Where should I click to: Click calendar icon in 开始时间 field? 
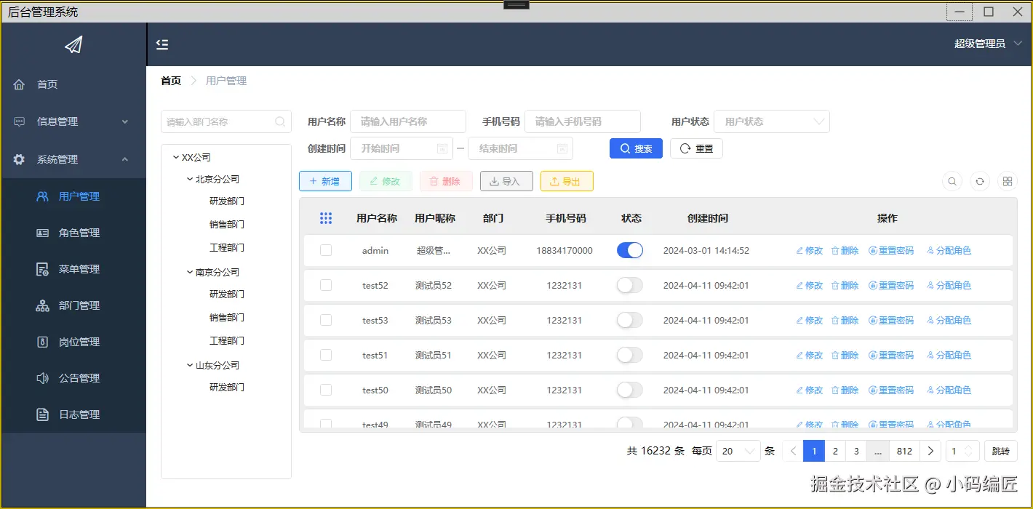click(442, 148)
